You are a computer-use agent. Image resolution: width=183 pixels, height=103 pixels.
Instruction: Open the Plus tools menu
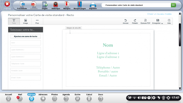coord(37,21)
